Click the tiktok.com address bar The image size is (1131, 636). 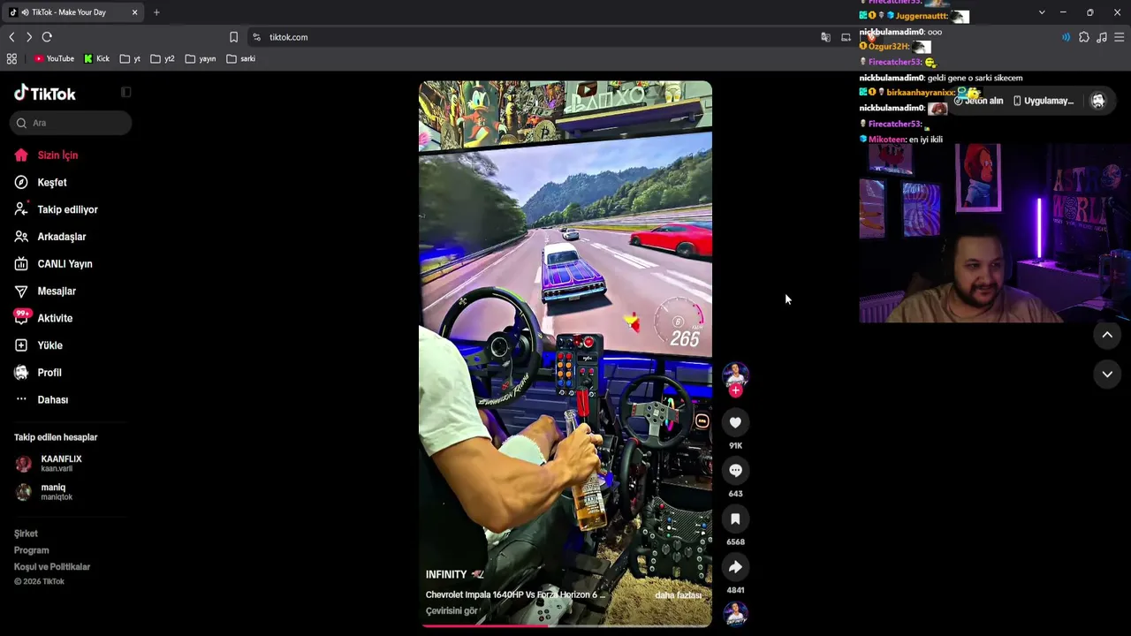530,37
